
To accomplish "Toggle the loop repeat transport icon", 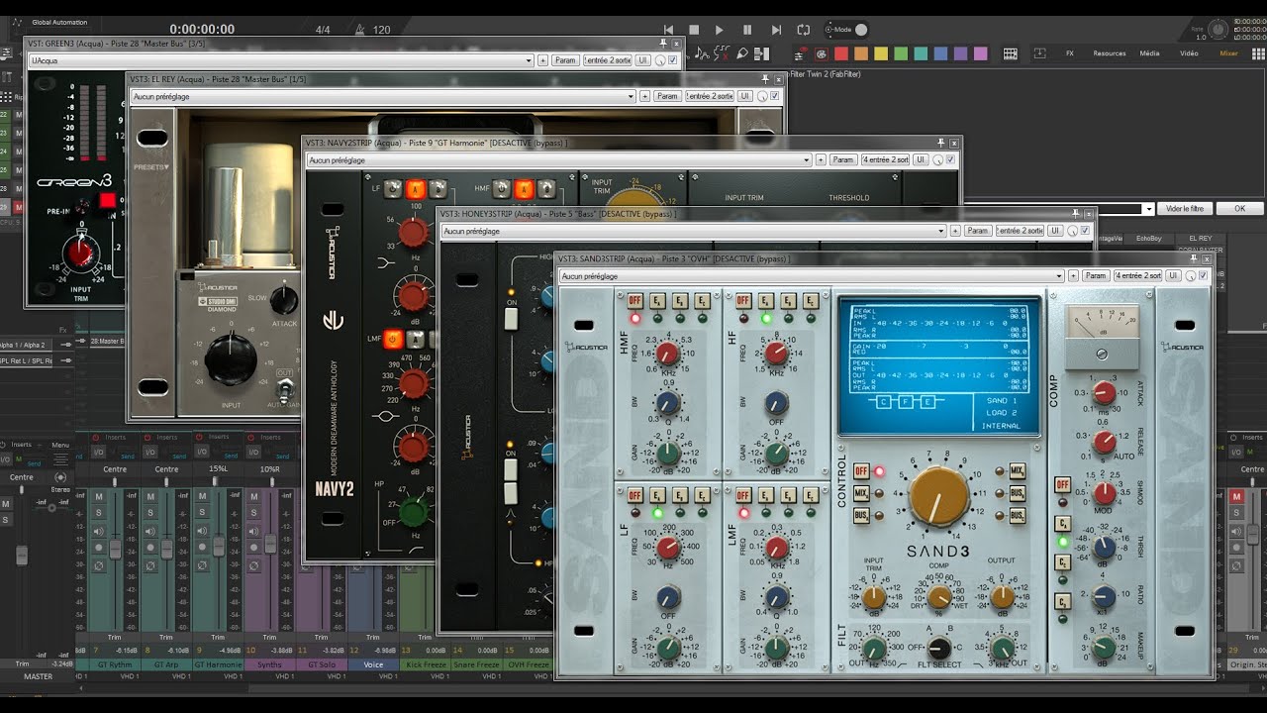I will pyautogui.click(x=803, y=30).
